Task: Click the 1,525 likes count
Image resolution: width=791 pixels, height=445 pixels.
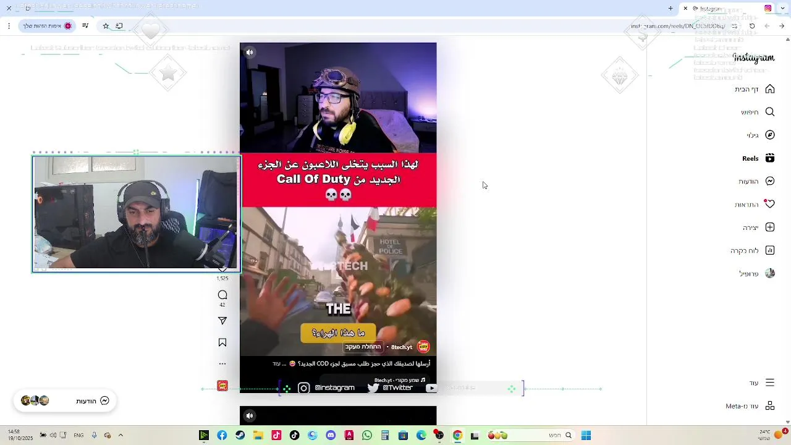Action: pos(222,278)
